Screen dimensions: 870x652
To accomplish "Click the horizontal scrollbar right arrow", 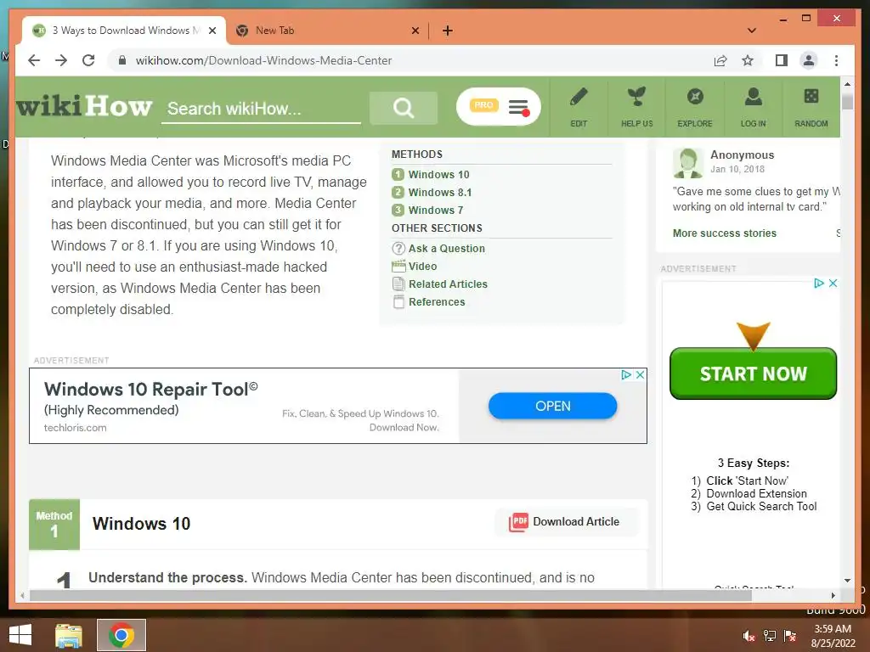I will point(833,595).
